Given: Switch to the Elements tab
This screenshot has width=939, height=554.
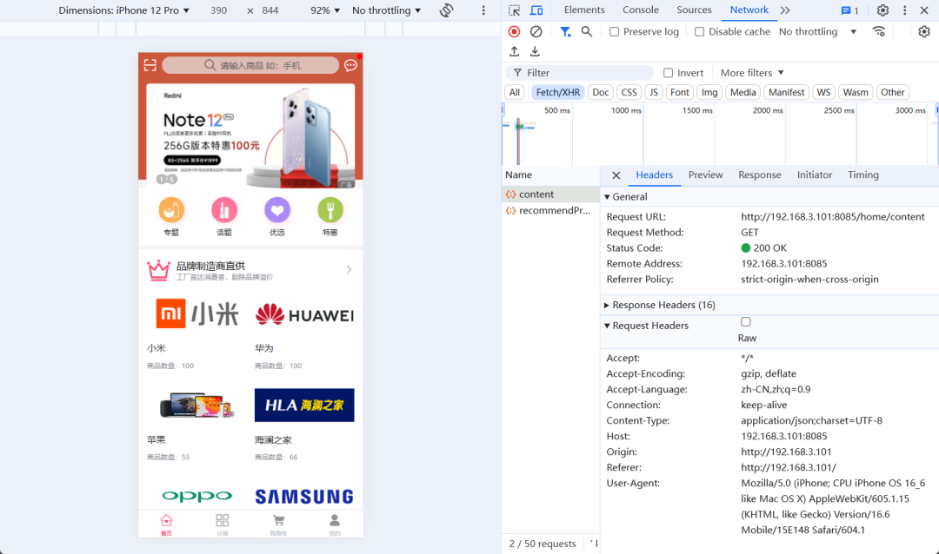Looking at the screenshot, I should pyautogui.click(x=583, y=10).
